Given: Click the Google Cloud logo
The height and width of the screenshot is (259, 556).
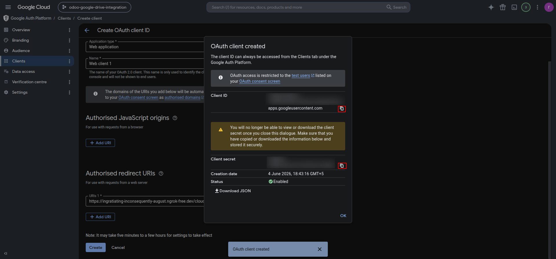Looking at the screenshot, I should point(34,7).
